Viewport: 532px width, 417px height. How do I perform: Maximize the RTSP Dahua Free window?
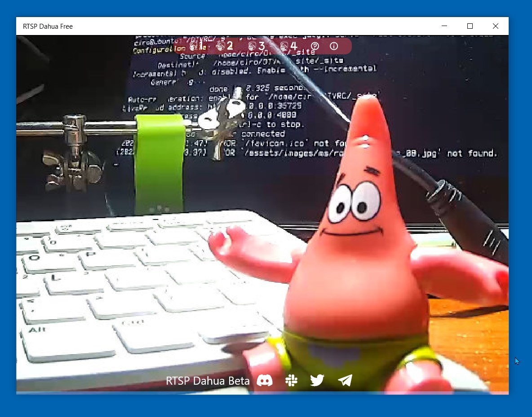click(470, 26)
